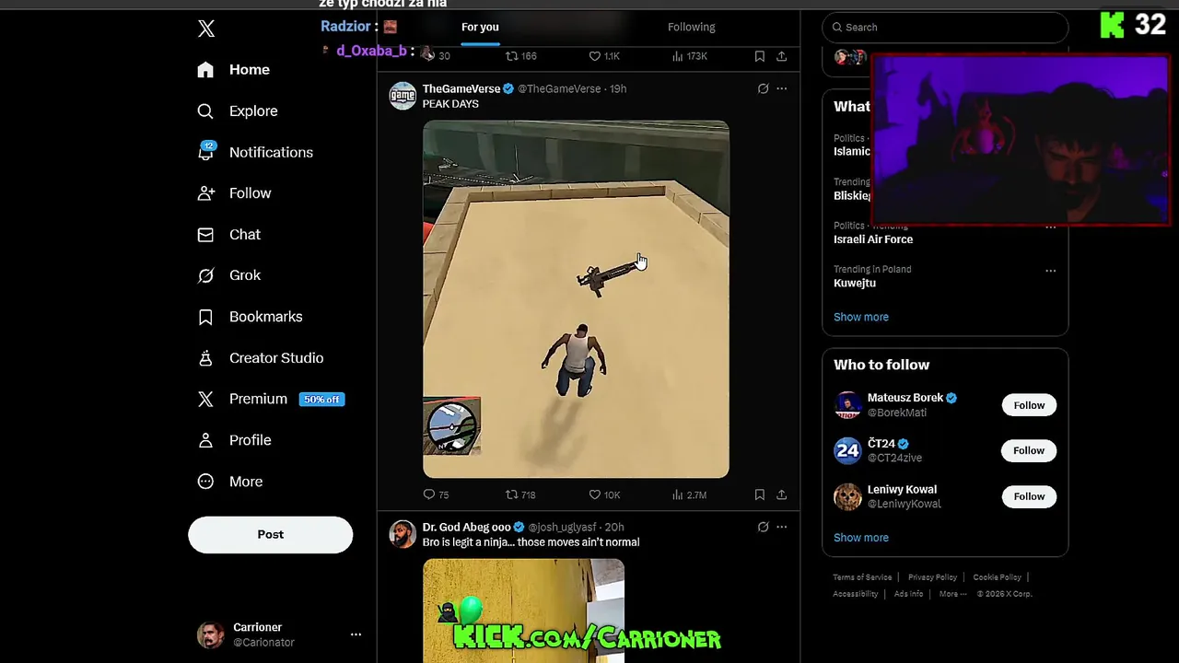Repost TheGameVerse post with 718 reposts
The image size is (1179, 663).
[520, 494]
